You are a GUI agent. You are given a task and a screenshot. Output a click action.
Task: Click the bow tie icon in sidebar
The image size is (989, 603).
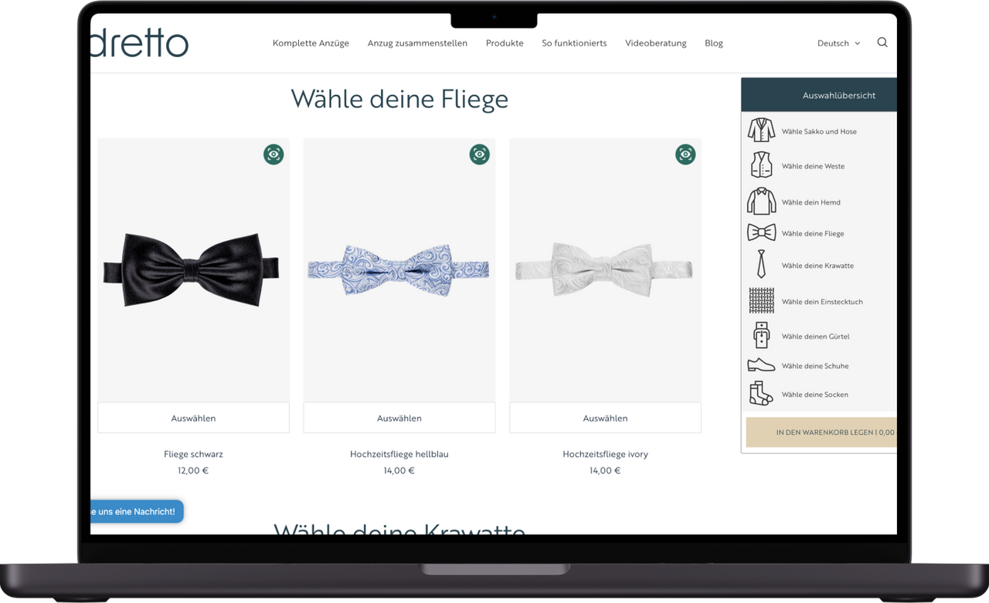(x=761, y=232)
